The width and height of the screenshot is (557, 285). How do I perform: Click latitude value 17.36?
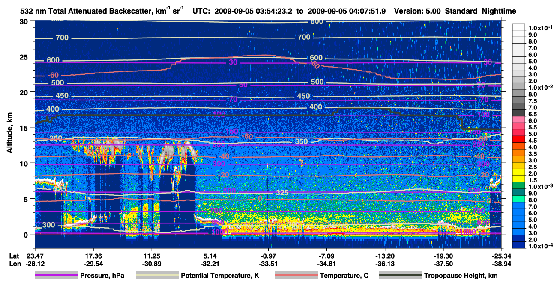click(93, 256)
